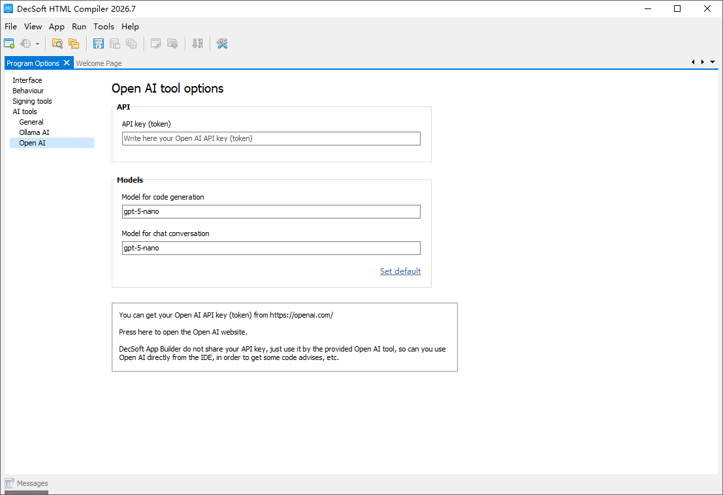Screen dimensions: 723x495
Task: Click the 'API key (token)' label
Action: 146,124
